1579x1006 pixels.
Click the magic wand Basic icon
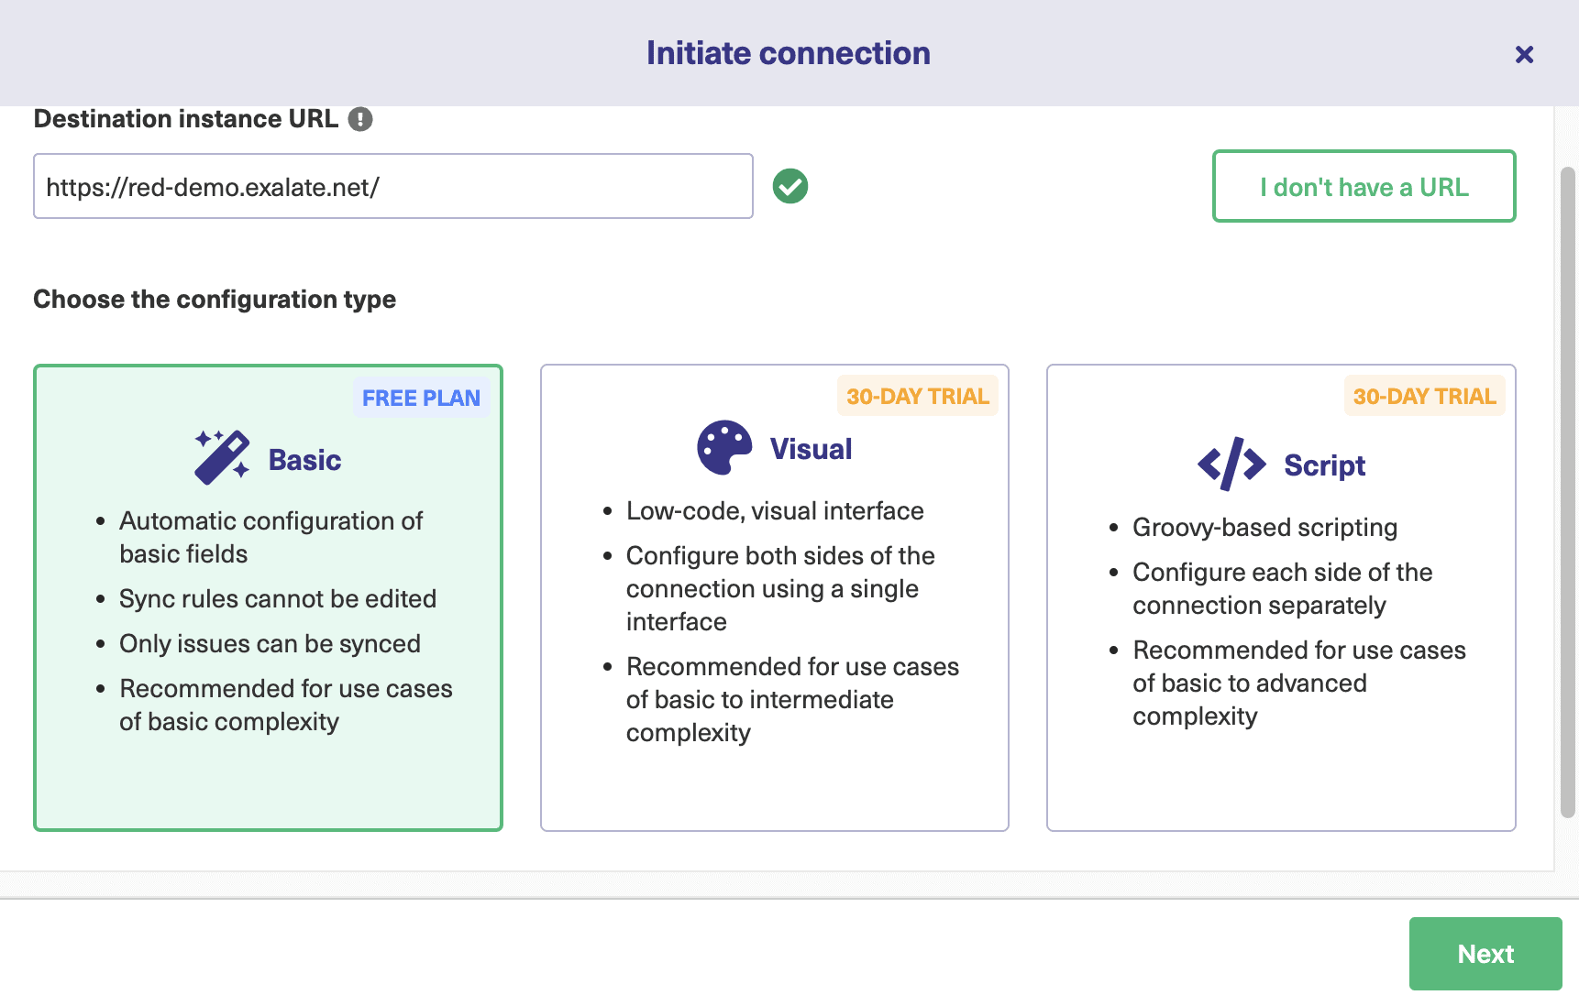point(222,456)
